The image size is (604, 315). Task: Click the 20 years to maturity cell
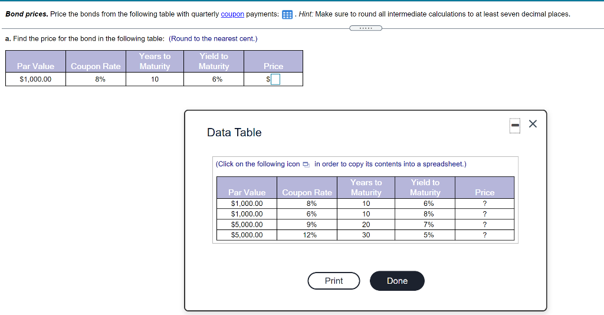point(366,225)
